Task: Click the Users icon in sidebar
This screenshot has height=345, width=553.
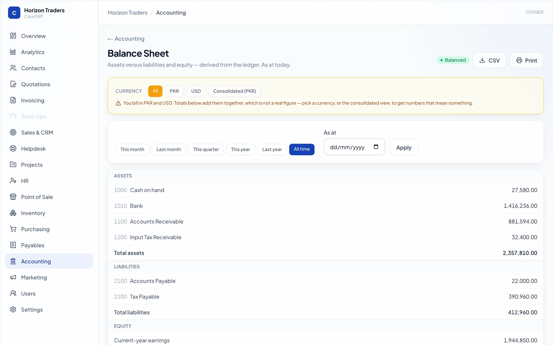Action: 13,293
